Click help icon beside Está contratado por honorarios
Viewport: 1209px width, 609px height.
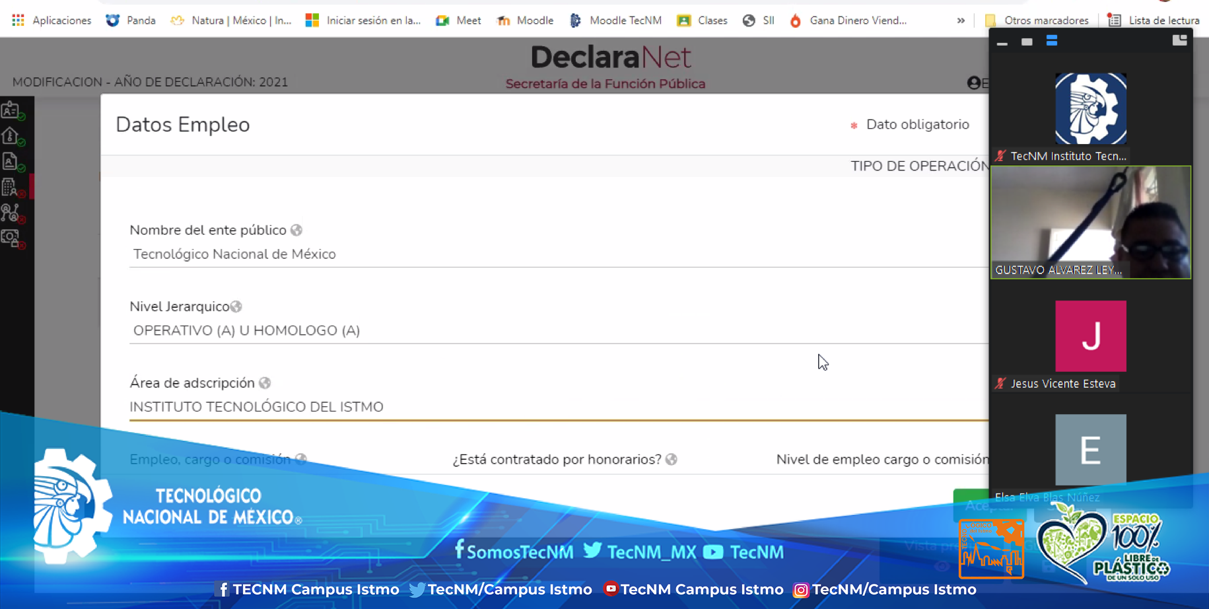(672, 460)
